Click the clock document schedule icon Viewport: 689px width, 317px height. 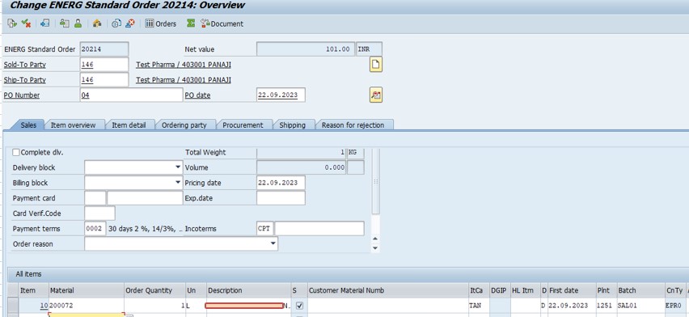point(116,23)
